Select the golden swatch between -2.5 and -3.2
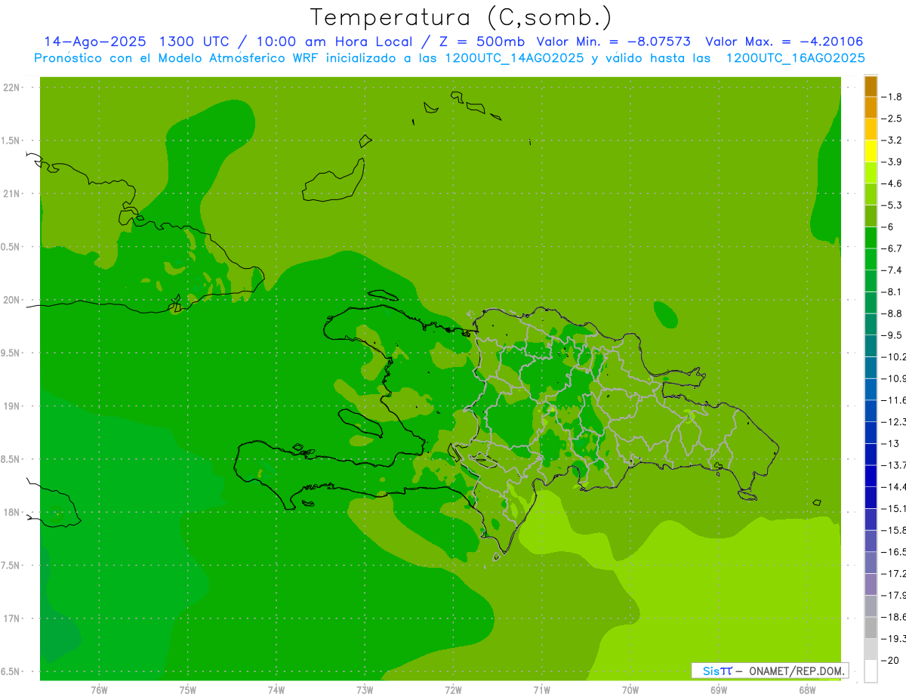 [871, 129]
